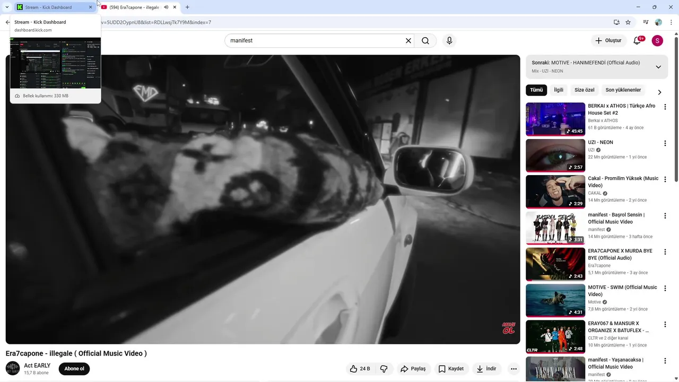Open the Chrome profile avatar

click(658, 22)
